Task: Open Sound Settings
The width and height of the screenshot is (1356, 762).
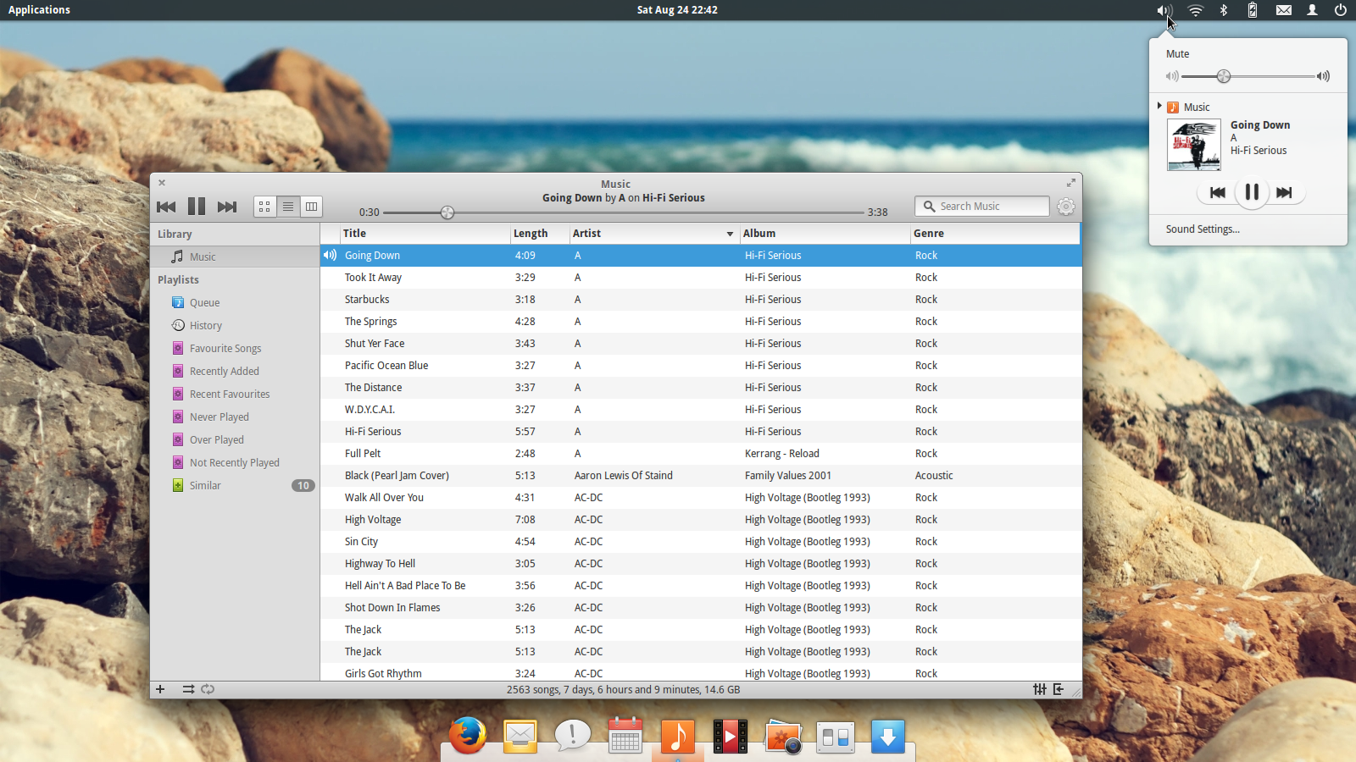Action: click(x=1202, y=229)
